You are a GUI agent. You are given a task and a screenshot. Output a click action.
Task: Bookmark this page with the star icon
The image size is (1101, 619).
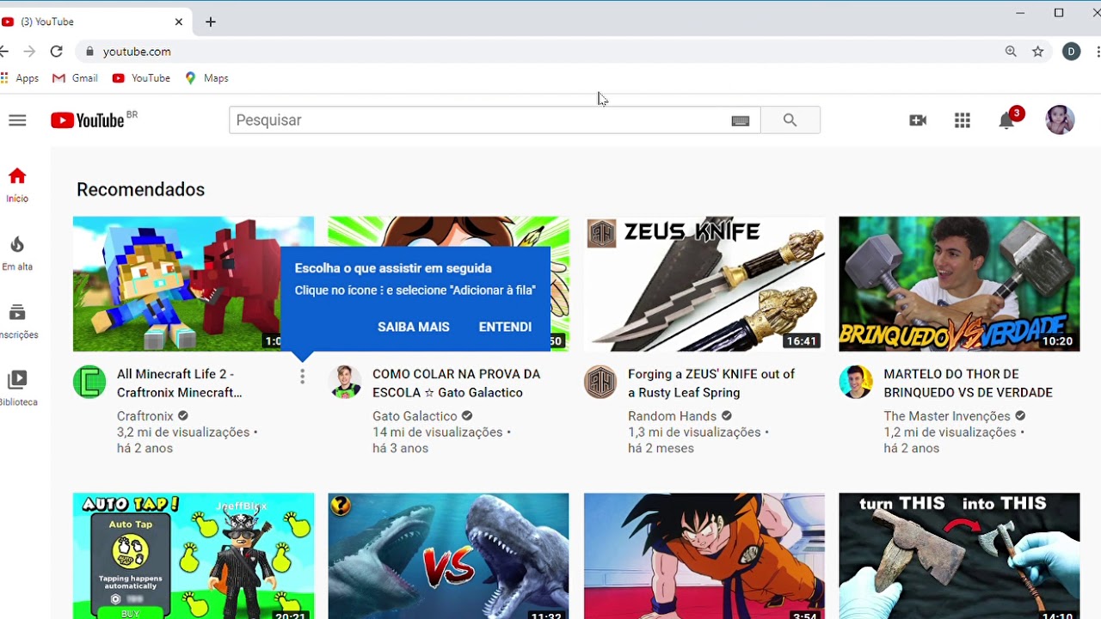pos(1038,52)
